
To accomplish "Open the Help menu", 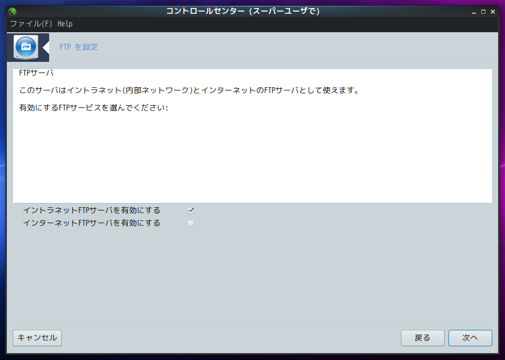I will coord(65,24).
